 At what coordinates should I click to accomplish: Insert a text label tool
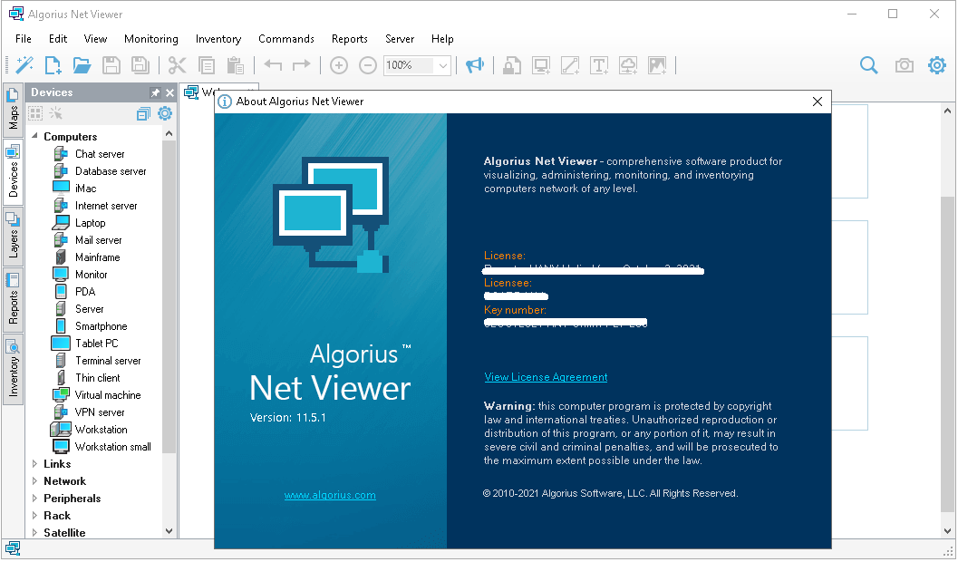(599, 64)
